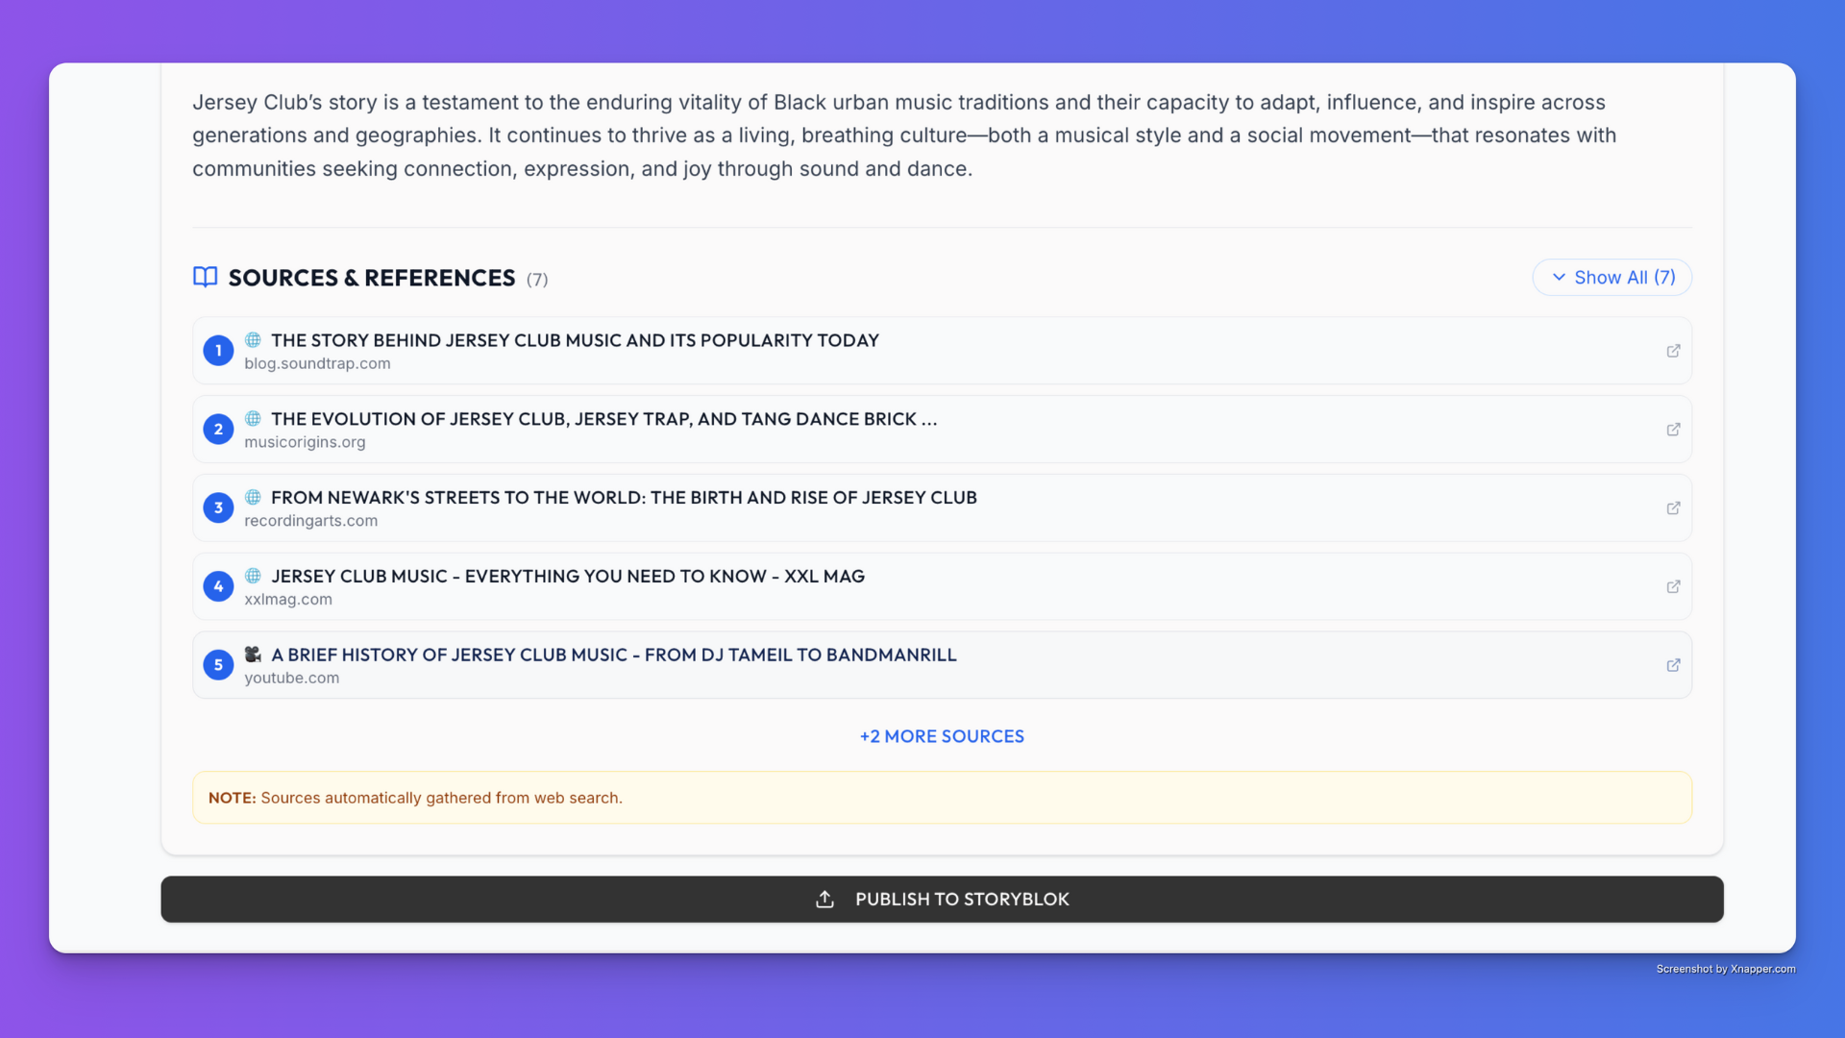Open external link icon for recordingarts.com source
Viewport: 1845px width, 1038px height.
[x=1673, y=508]
